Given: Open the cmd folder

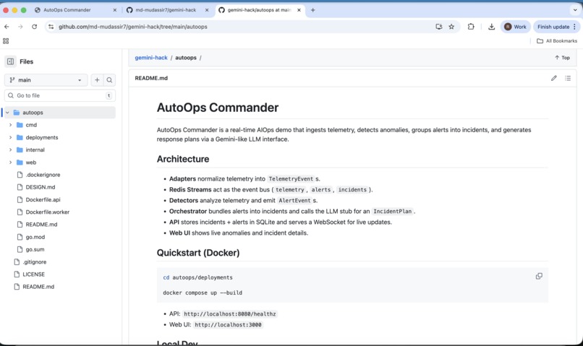Looking at the screenshot, I should [31, 125].
